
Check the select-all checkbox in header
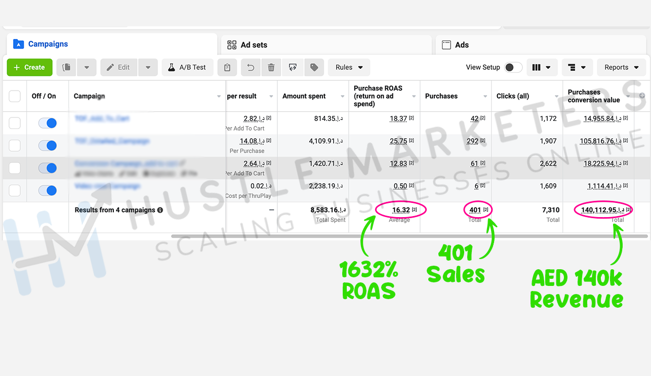(15, 96)
